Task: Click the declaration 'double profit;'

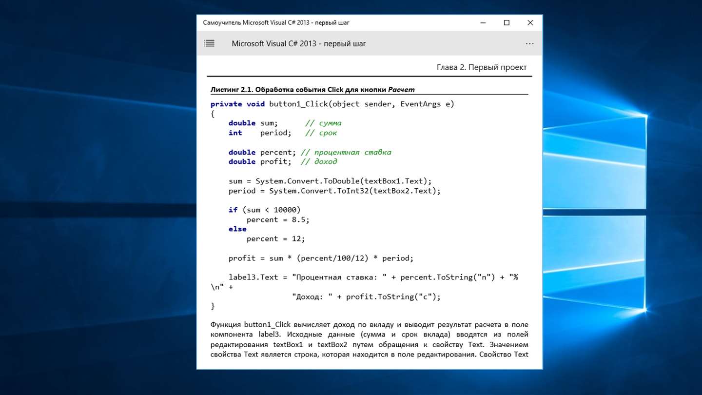Action: tap(260, 161)
